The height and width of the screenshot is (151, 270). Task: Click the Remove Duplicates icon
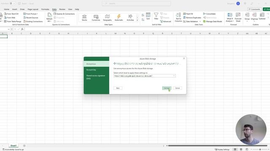tap(184, 18)
